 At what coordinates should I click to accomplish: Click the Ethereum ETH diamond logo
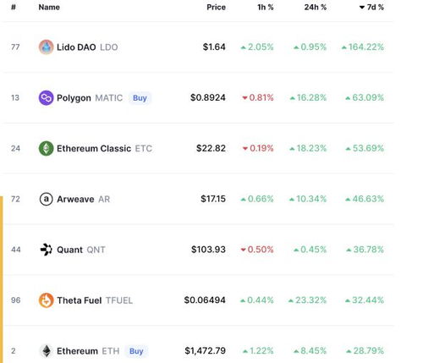(x=46, y=351)
